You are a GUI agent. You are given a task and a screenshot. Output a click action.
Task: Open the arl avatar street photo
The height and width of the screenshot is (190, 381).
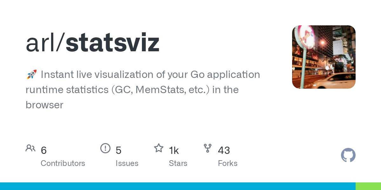324,57
